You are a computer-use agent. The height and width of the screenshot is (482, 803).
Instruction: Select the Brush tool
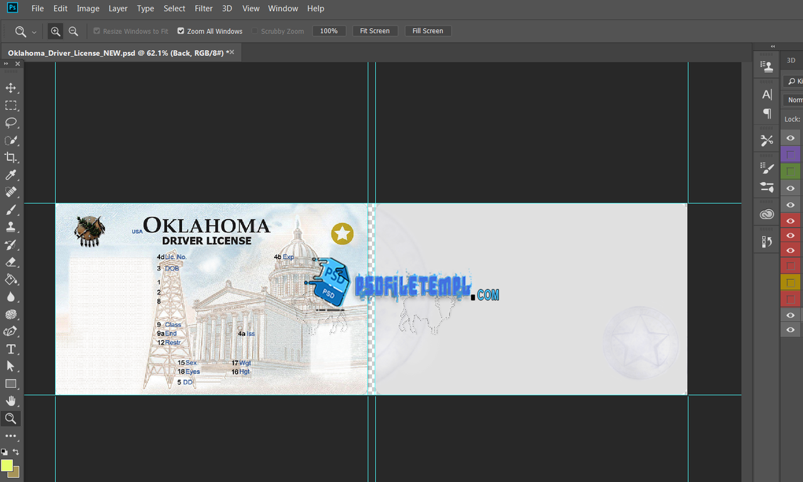11,210
